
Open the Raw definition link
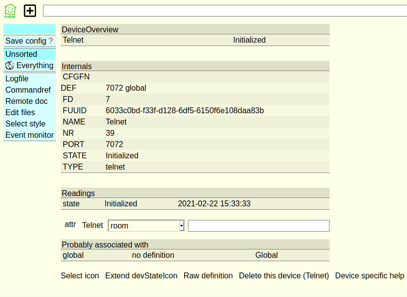pyautogui.click(x=208, y=275)
